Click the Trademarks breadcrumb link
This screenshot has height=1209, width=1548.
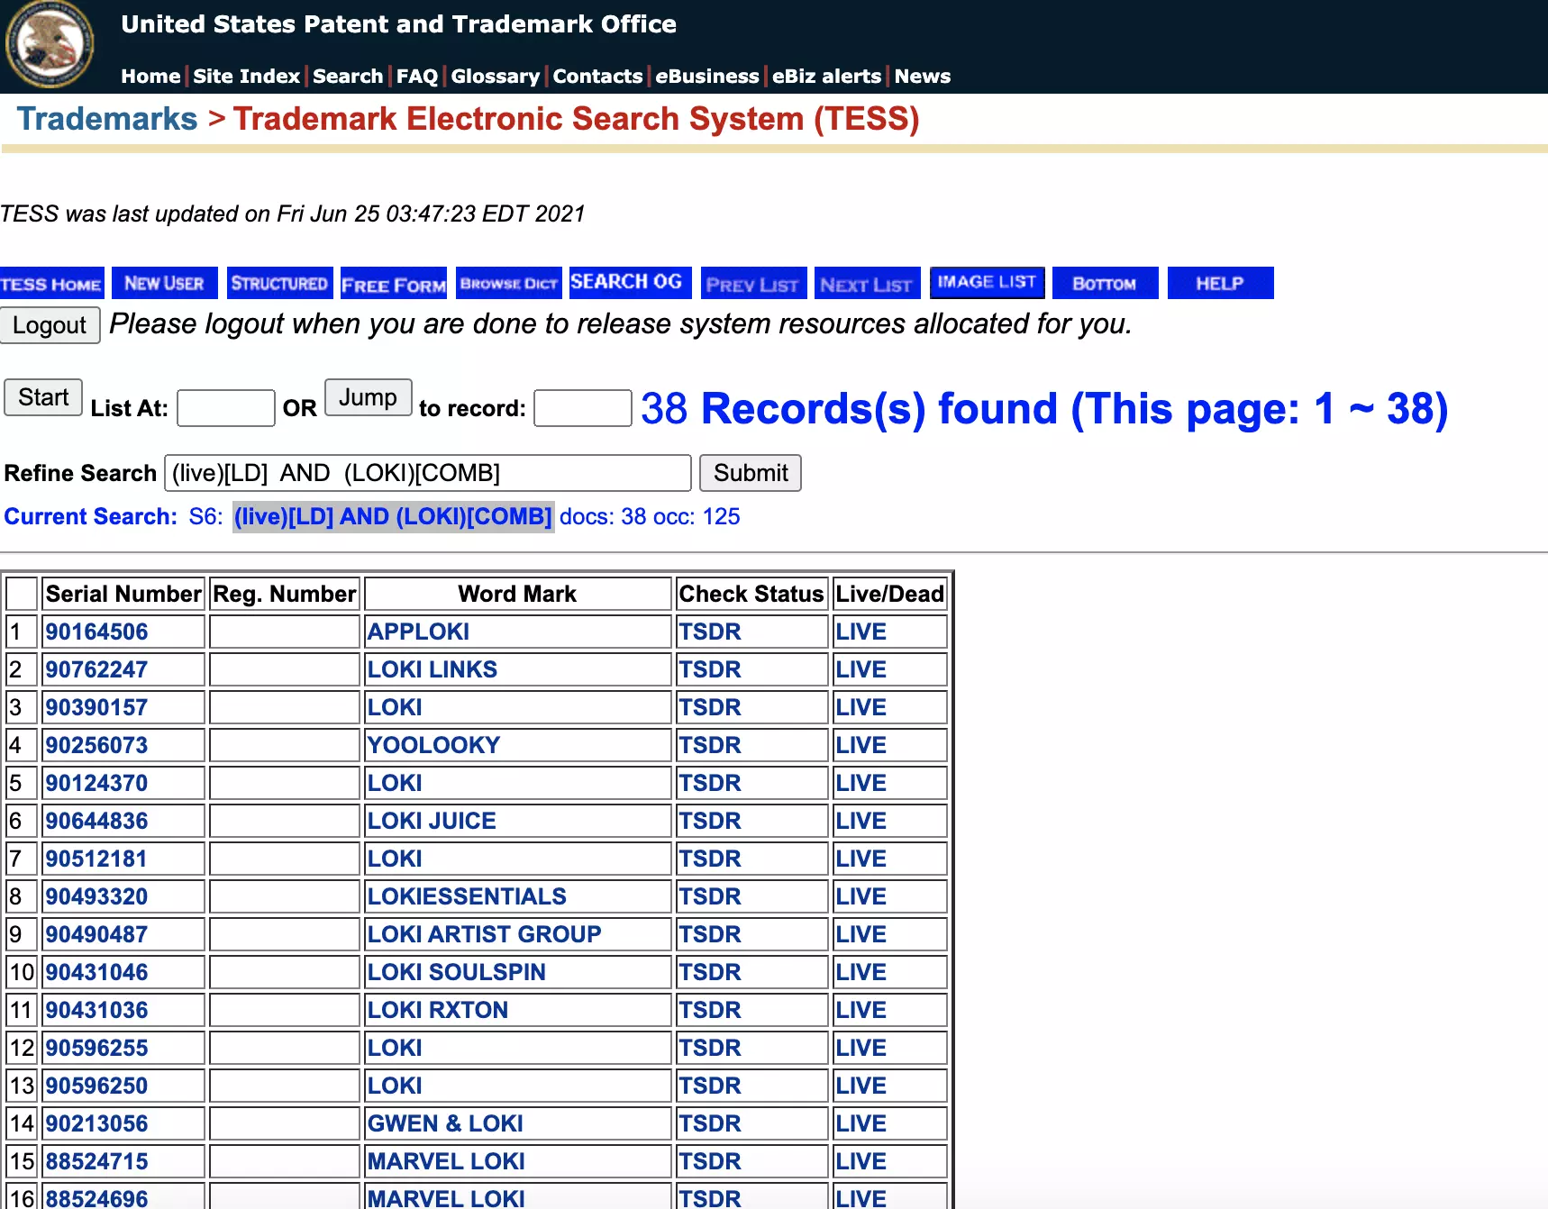pos(107,119)
